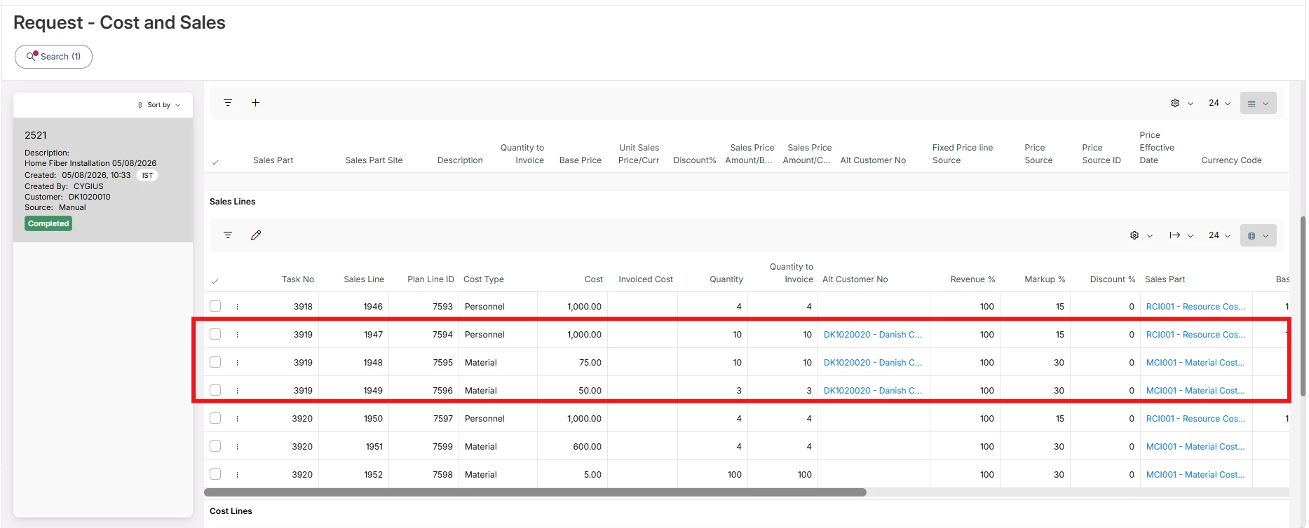Click the IST timezone badge
This screenshot has height=528, width=1309.
[147, 176]
